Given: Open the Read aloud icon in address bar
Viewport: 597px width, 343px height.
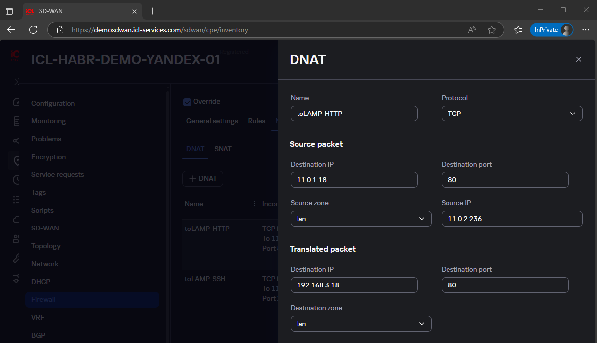Looking at the screenshot, I should [472, 30].
